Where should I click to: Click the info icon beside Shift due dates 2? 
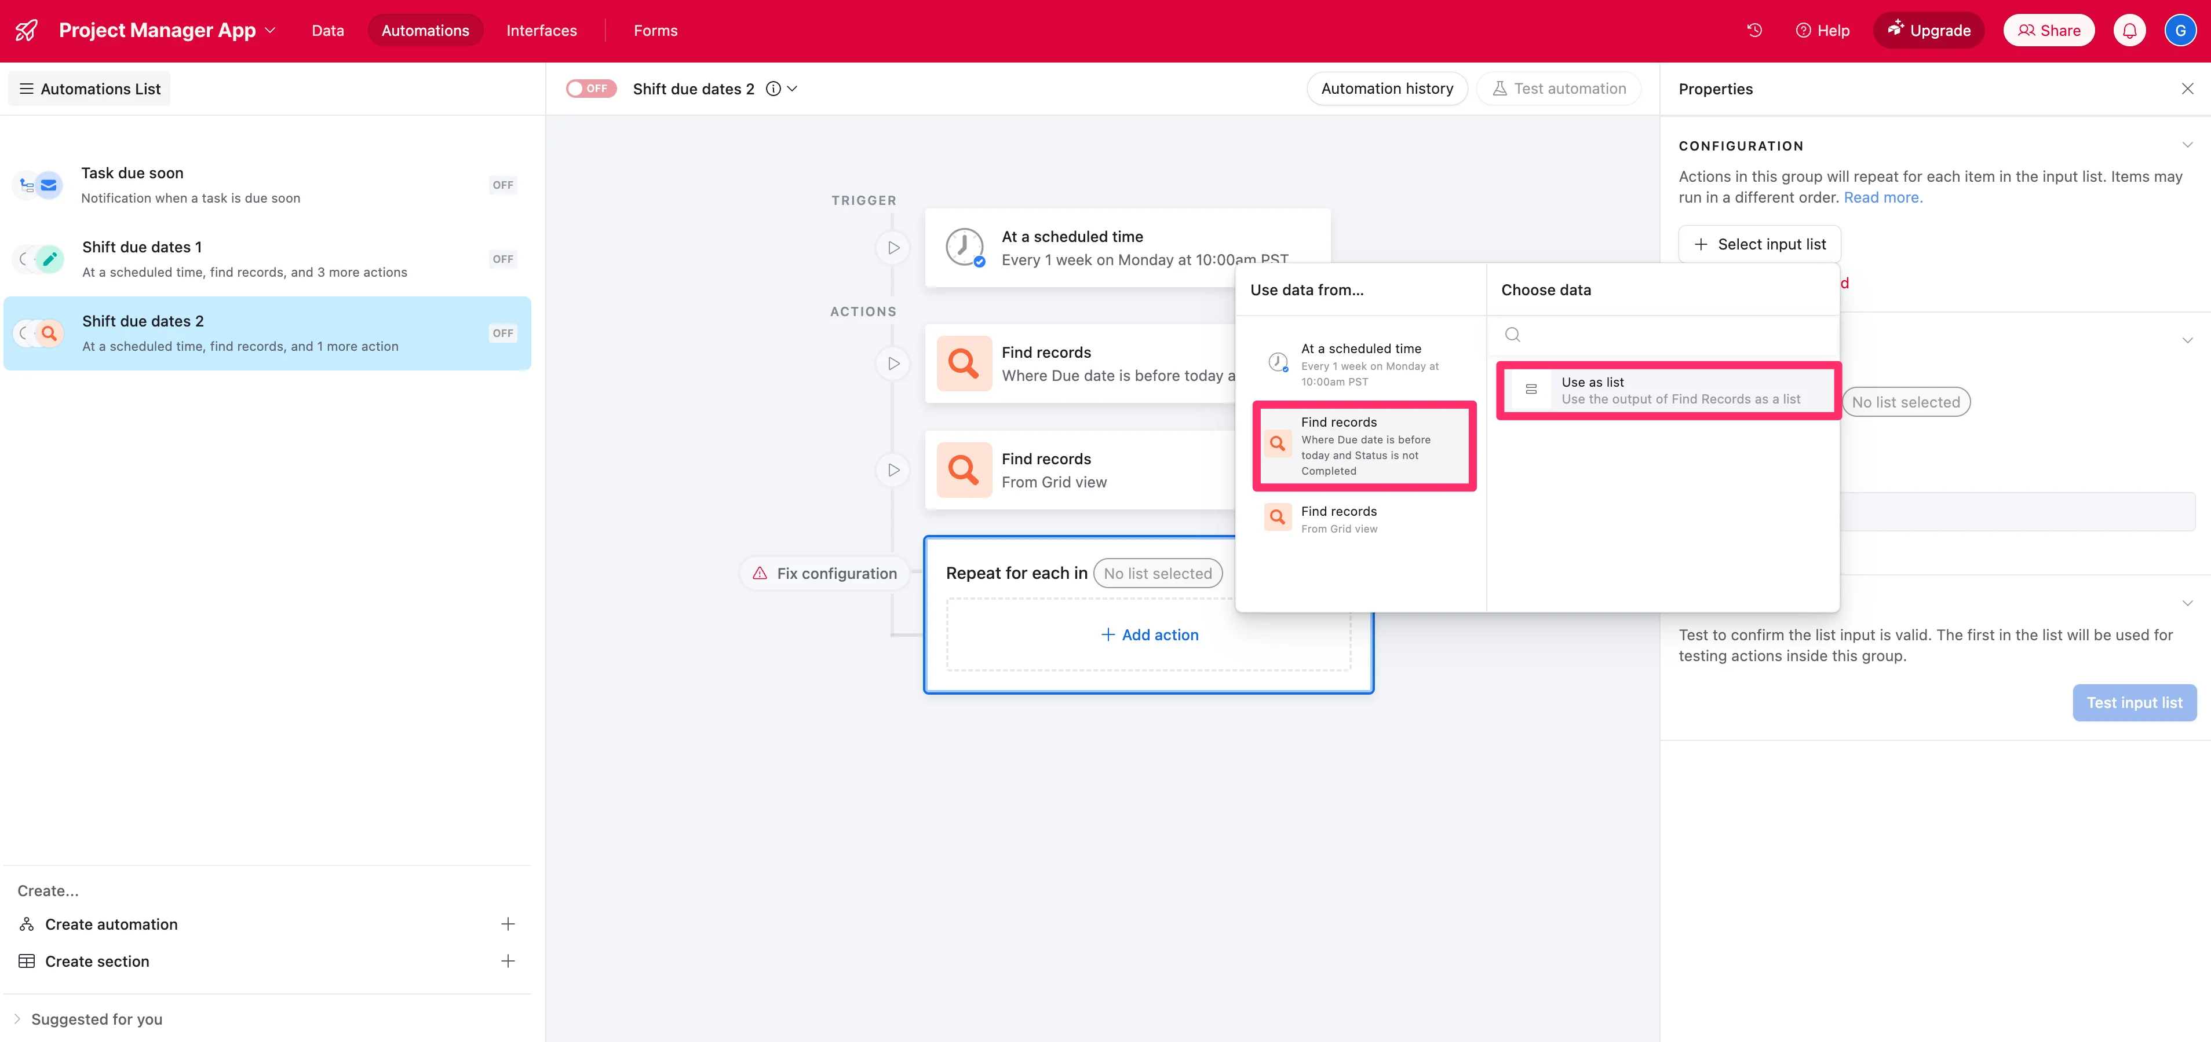pos(774,89)
